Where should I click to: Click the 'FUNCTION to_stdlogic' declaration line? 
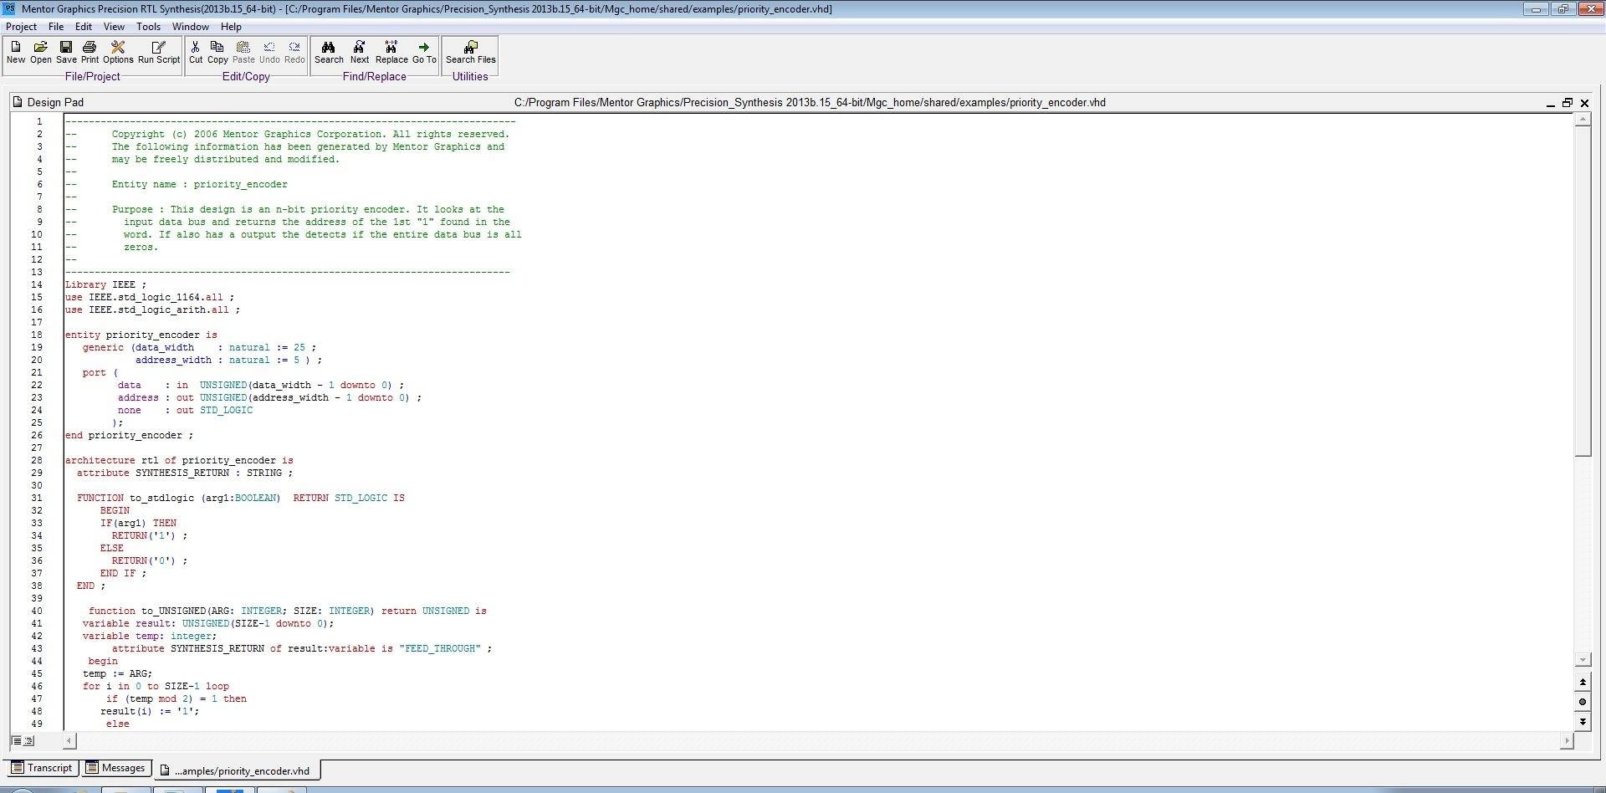(x=241, y=498)
